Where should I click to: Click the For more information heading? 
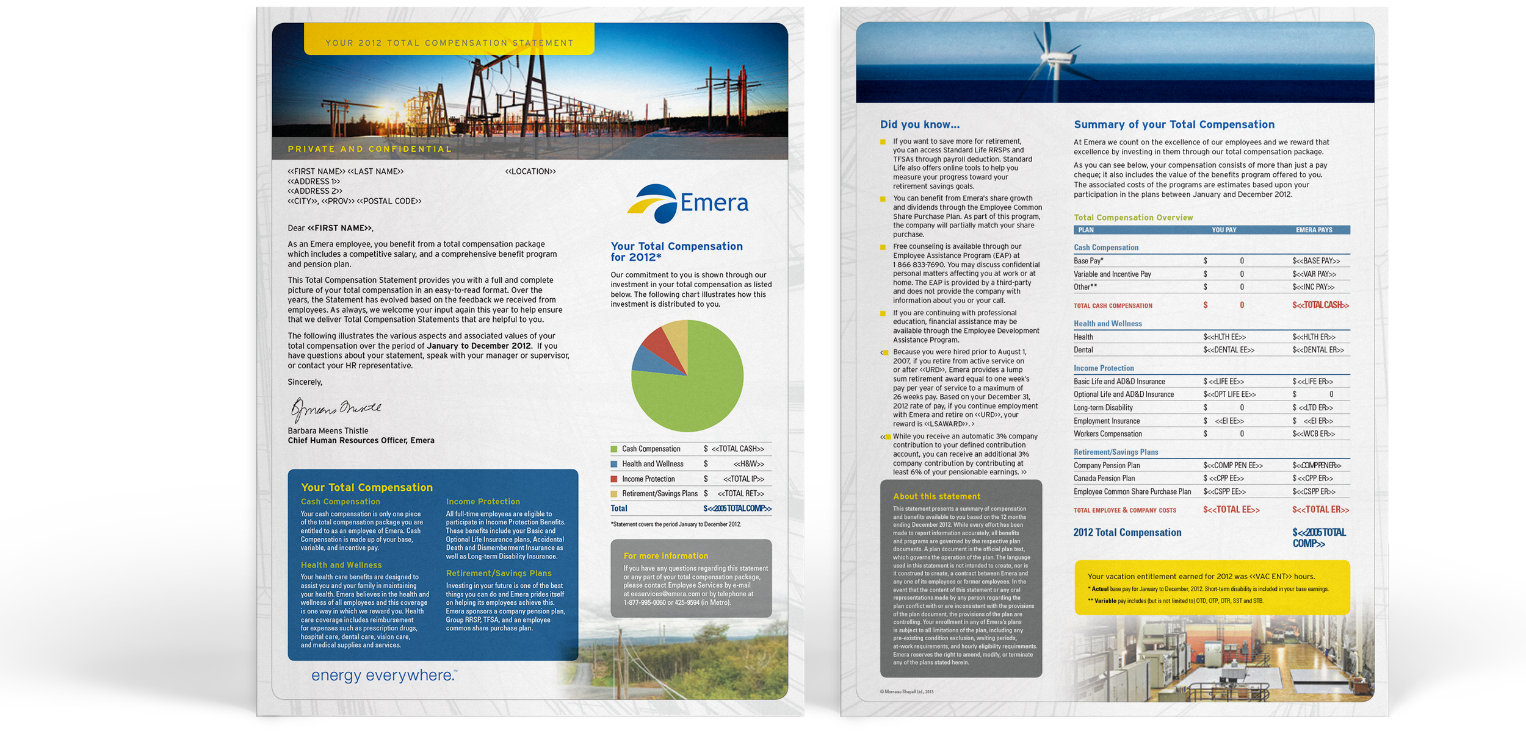[x=665, y=556]
